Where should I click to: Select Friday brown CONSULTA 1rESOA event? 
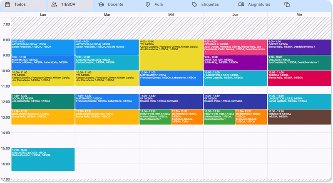click(299, 117)
